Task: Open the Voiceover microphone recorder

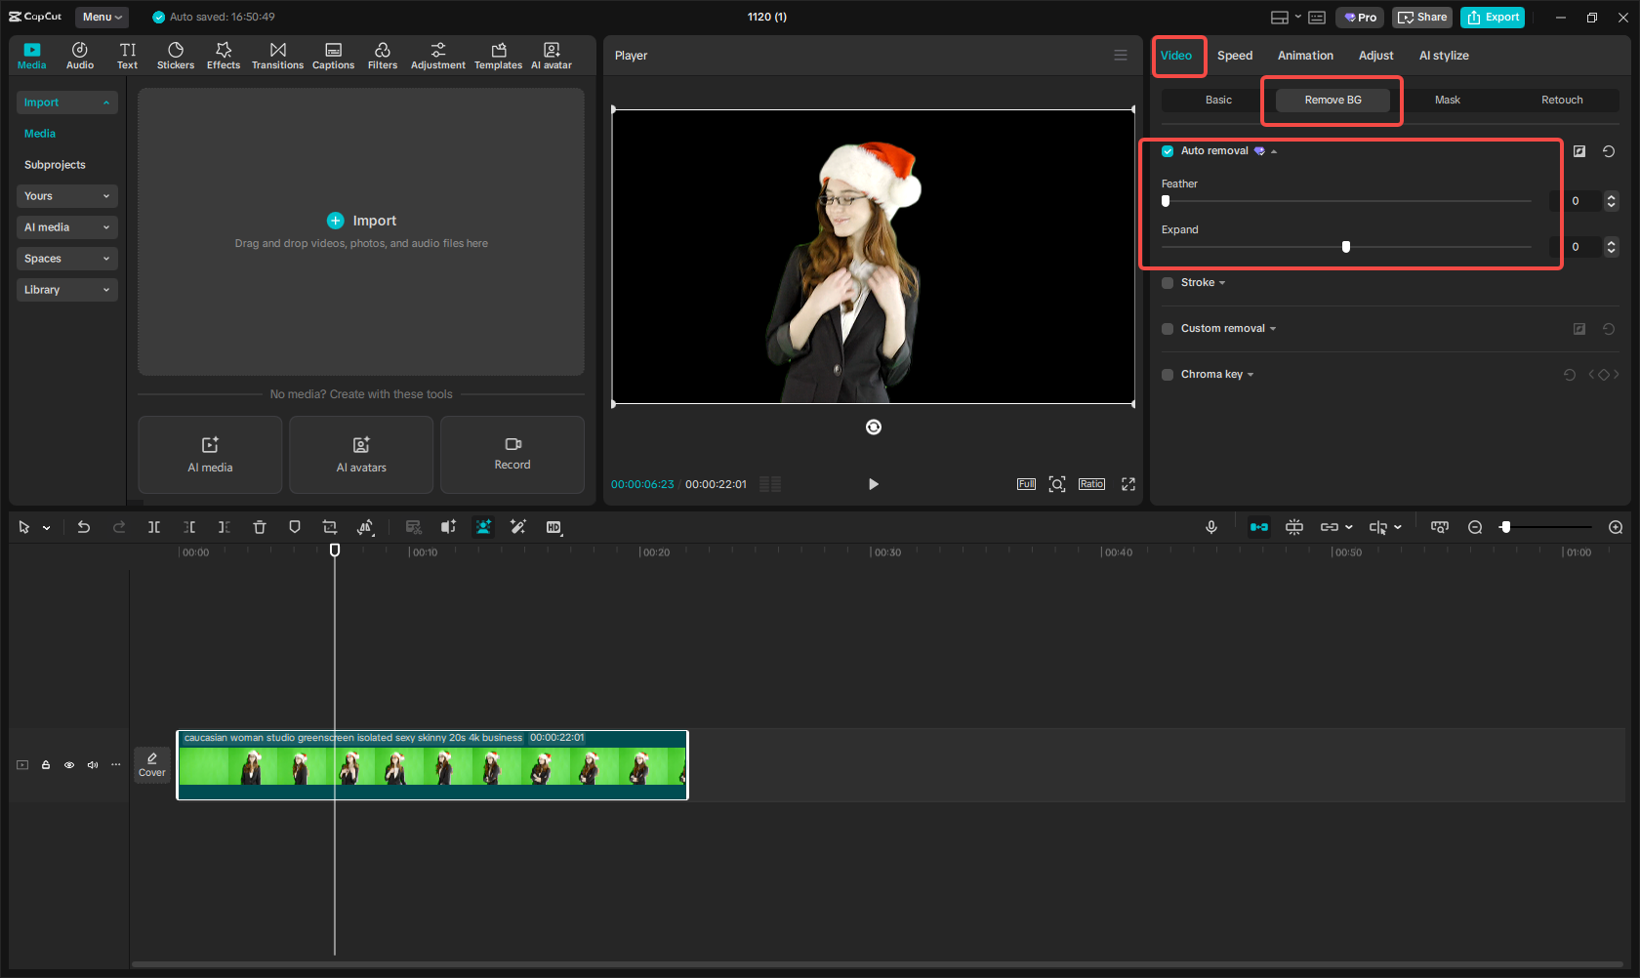Action: click(1210, 527)
